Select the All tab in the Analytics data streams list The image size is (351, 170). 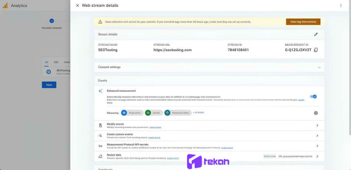click(46, 62)
